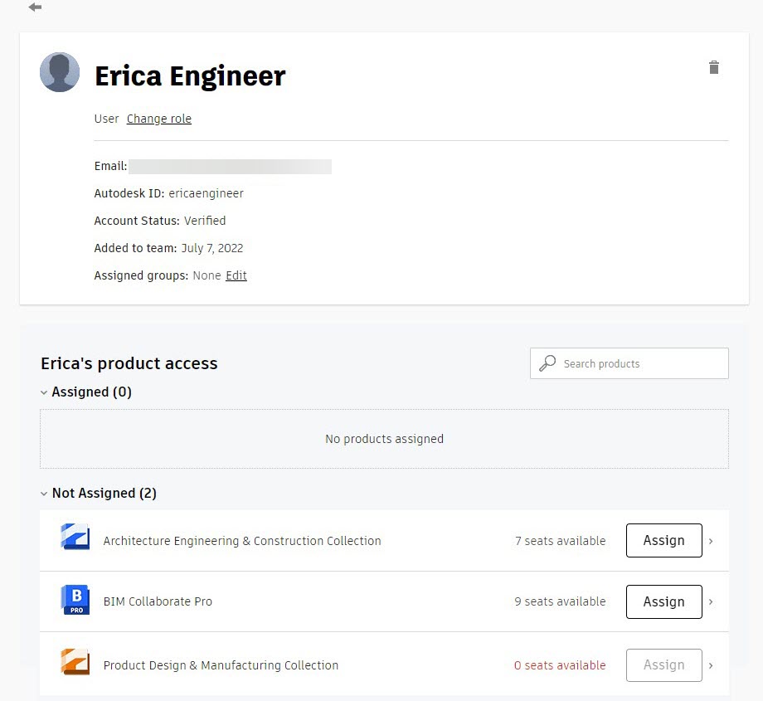Image resolution: width=763 pixels, height=701 pixels.
Task: Click the back arrow icon
Action: click(x=35, y=7)
